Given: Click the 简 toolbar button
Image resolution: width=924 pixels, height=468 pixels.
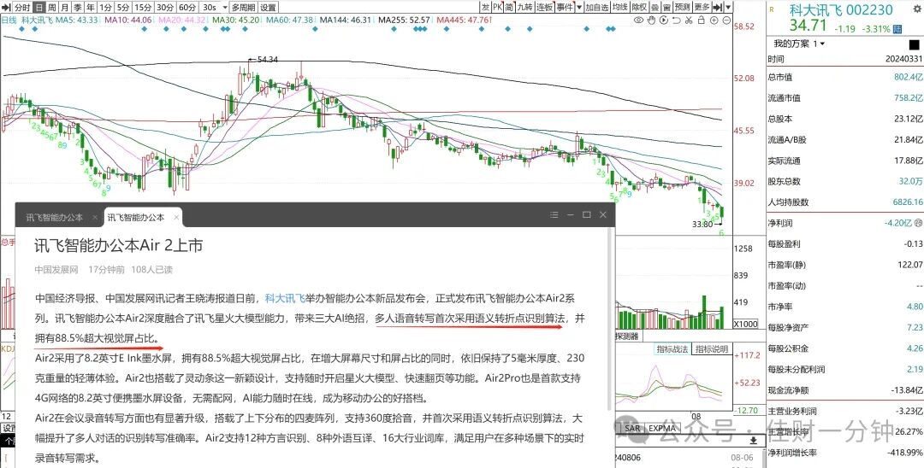Looking at the screenshot, I should [508, 8].
